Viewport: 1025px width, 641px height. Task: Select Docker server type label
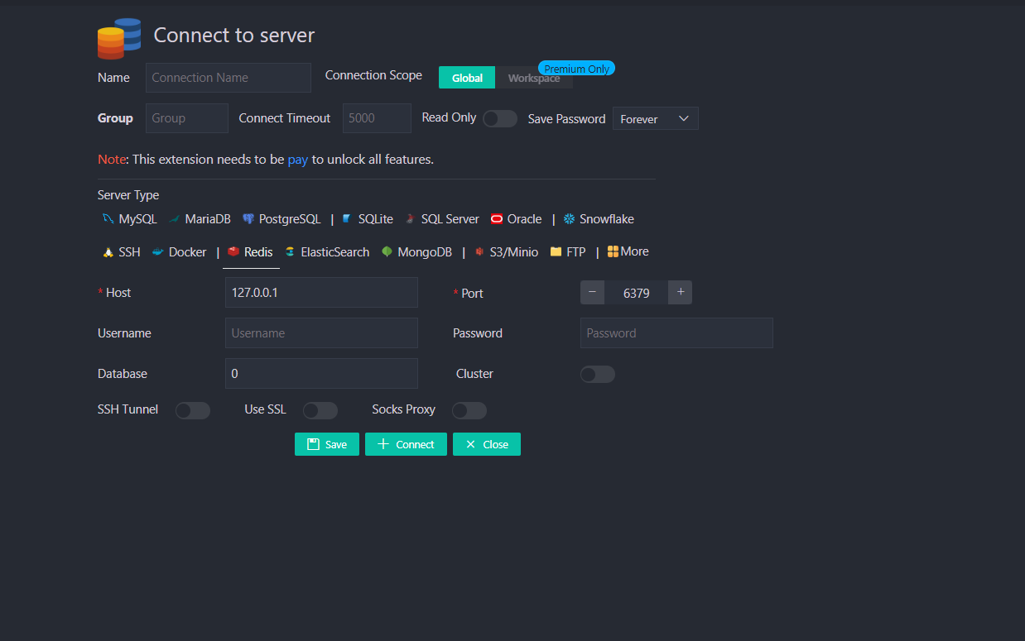[x=188, y=252]
